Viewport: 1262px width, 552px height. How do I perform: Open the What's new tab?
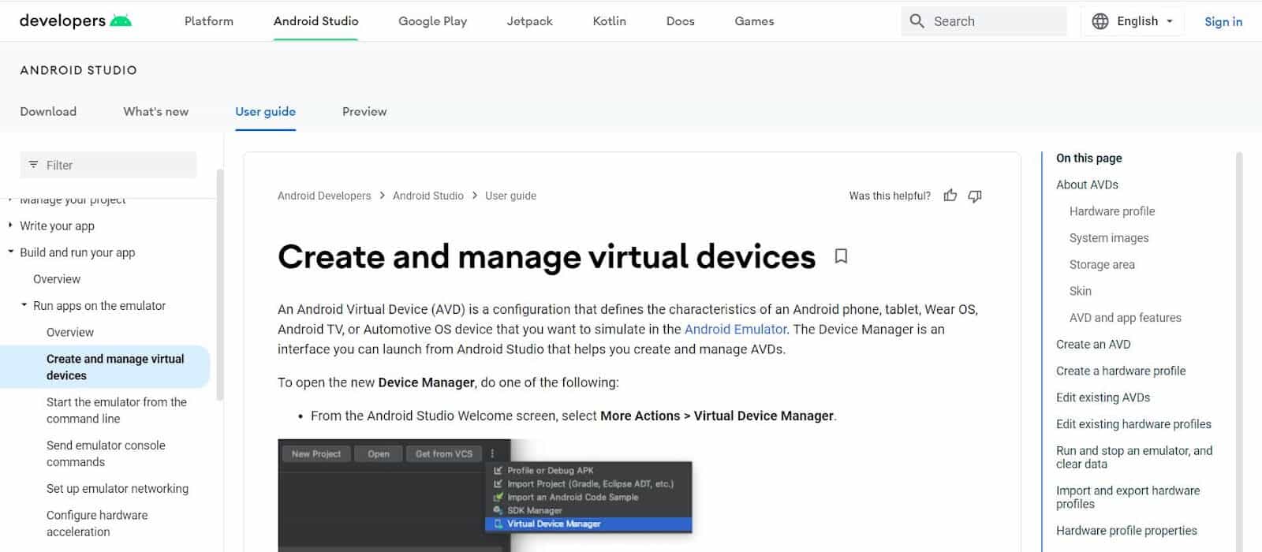click(155, 112)
